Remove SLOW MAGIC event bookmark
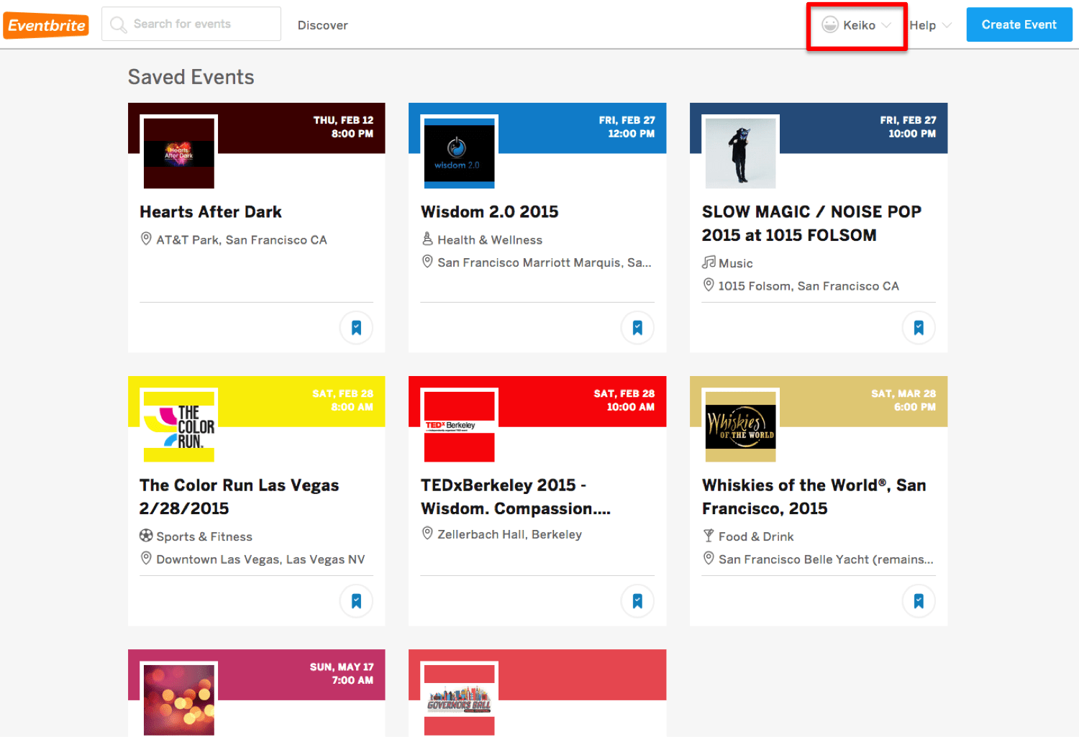 point(919,328)
